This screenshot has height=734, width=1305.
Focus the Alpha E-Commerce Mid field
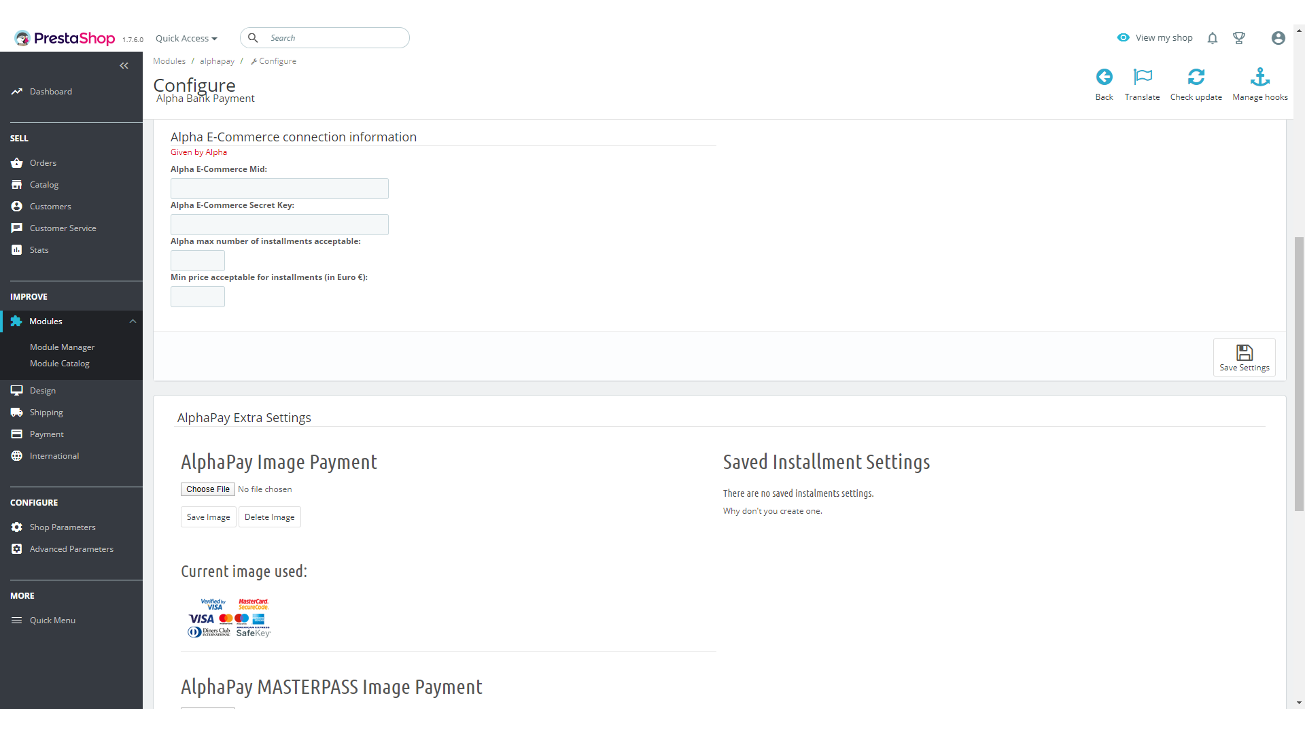click(x=279, y=189)
